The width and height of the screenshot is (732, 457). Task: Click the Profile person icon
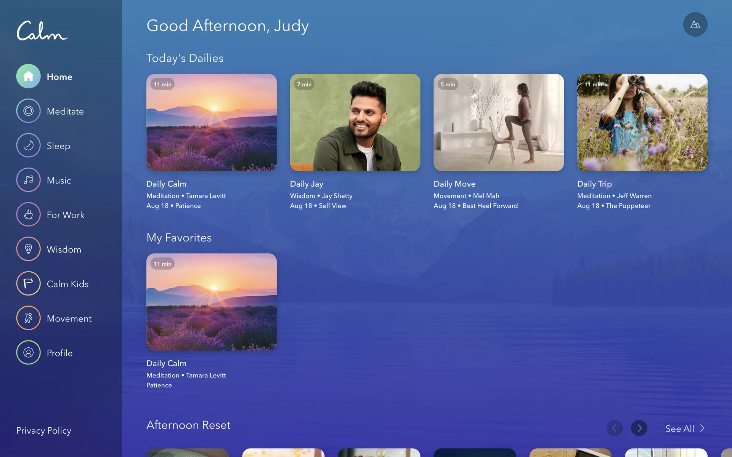(28, 353)
